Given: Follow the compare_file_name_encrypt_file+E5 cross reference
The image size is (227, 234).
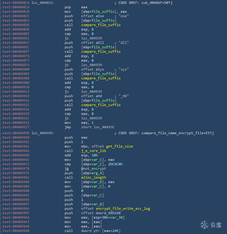Looking at the screenshot, I should click(178, 133).
